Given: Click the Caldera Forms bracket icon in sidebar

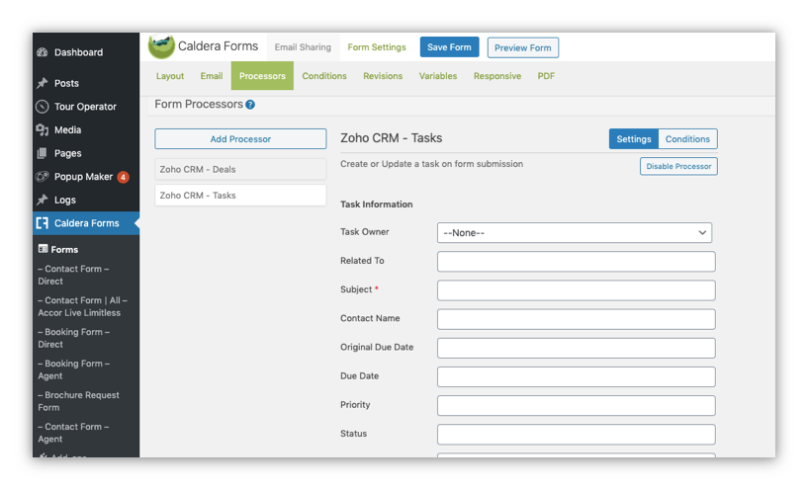Looking at the screenshot, I should click(43, 223).
